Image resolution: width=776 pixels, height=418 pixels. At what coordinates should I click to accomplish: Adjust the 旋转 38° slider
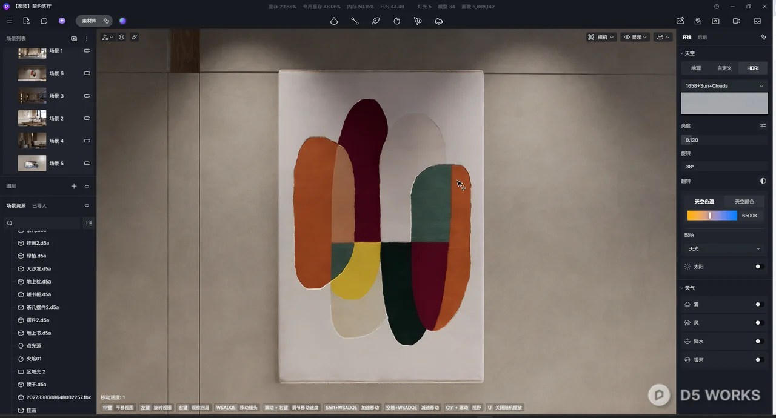724,167
